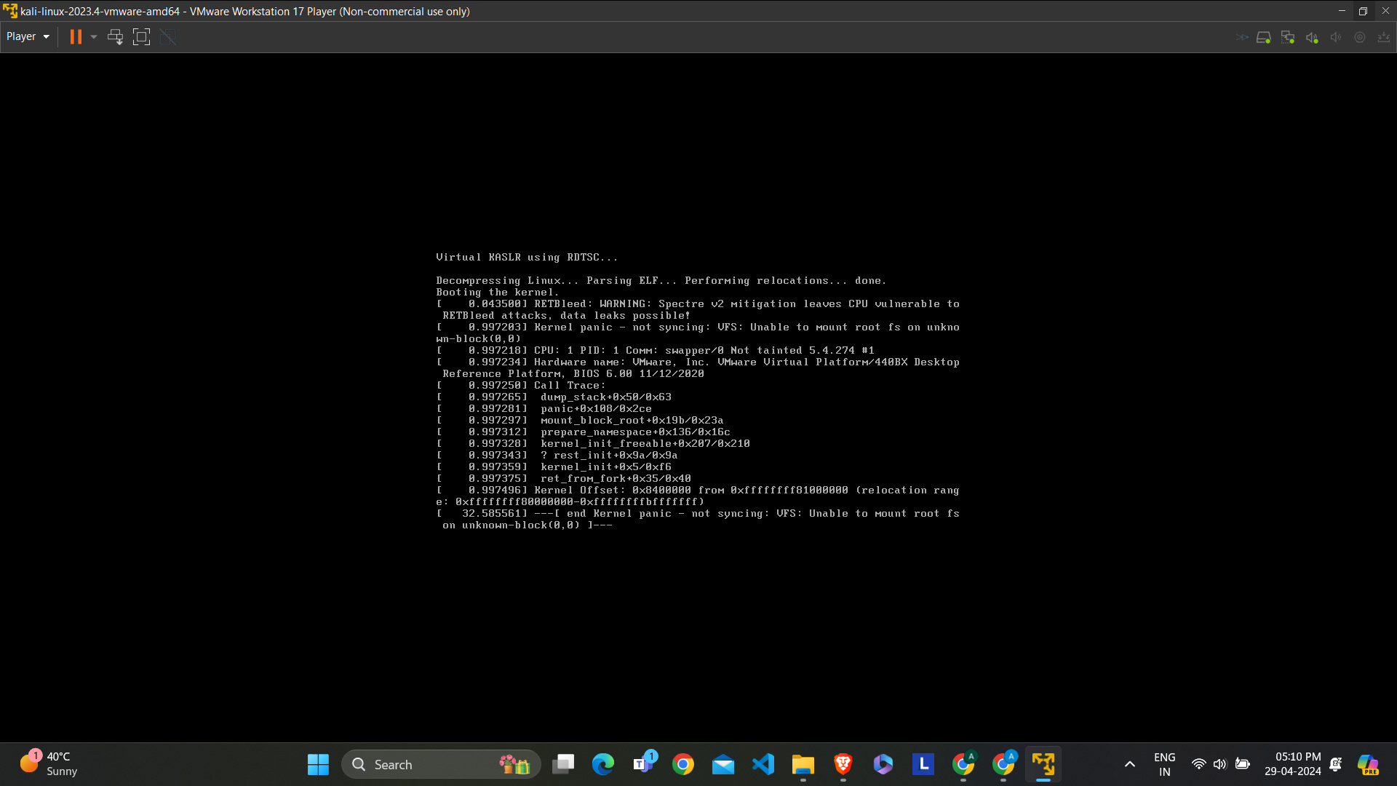
Task: Minimize the VMware Player window
Action: coord(1342,11)
